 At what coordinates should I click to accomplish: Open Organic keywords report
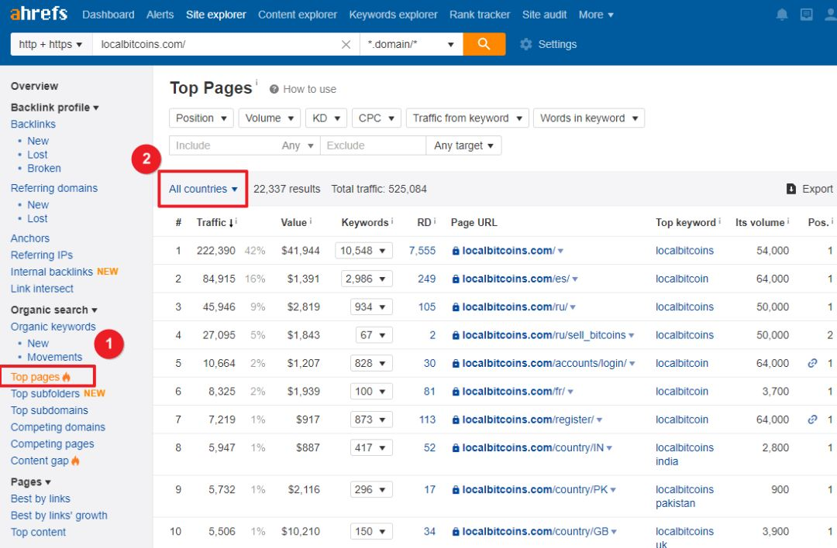click(x=53, y=327)
